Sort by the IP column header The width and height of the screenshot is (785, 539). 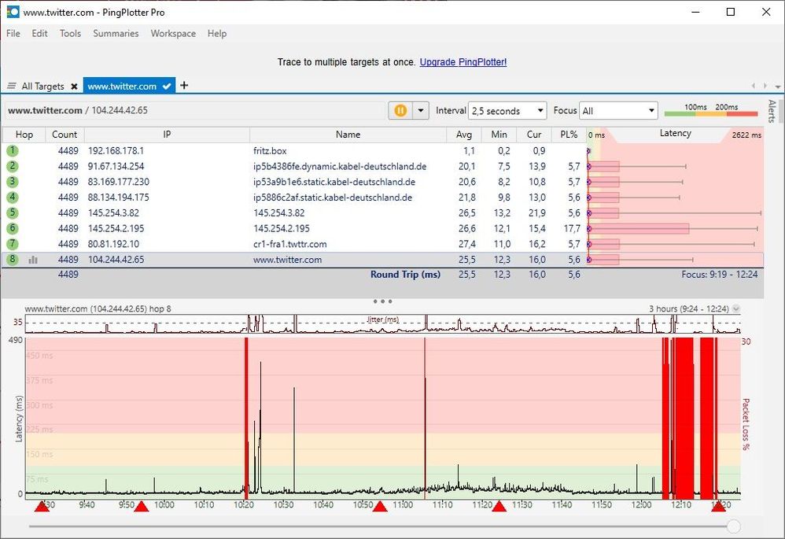[167, 135]
